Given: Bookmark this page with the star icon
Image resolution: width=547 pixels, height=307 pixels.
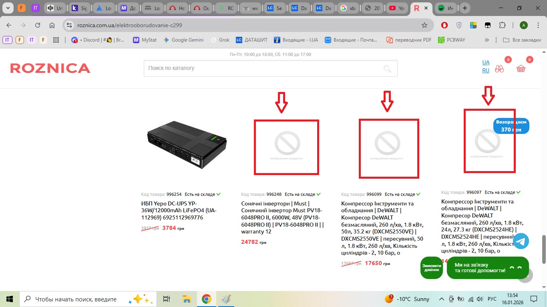Looking at the screenshot, I should [x=424, y=25].
